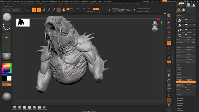Enable Zadd mode

[88, 9]
